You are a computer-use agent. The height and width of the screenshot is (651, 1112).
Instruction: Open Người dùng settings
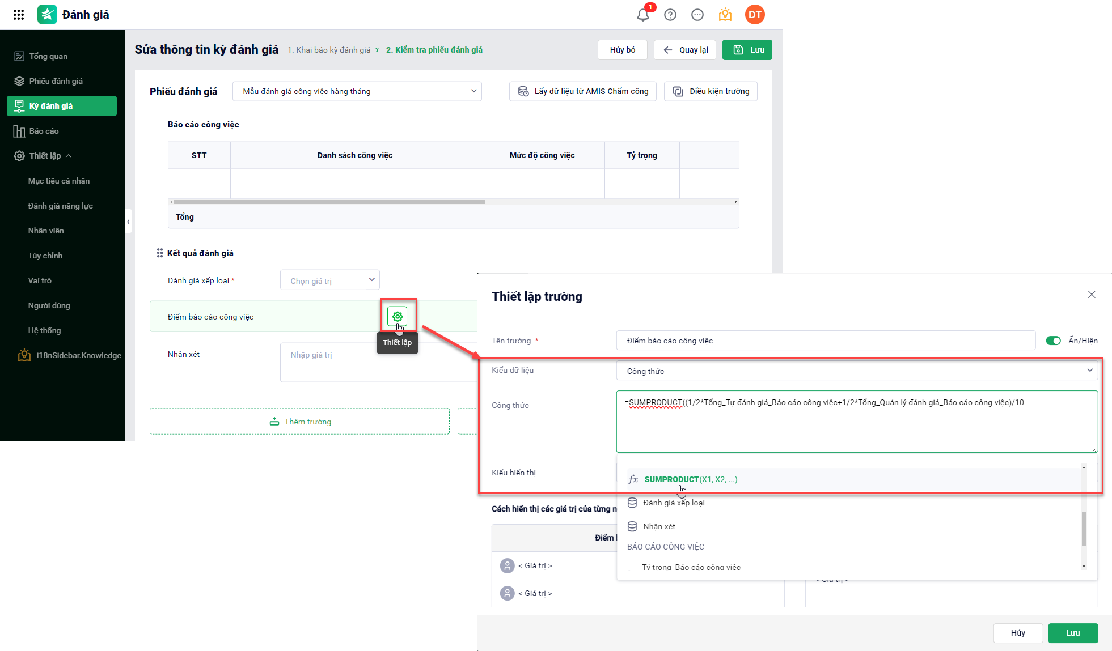tap(49, 305)
